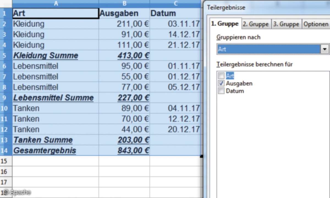
Task: Click the 211,00 € cell
Action: pyautogui.click(x=124, y=24)
